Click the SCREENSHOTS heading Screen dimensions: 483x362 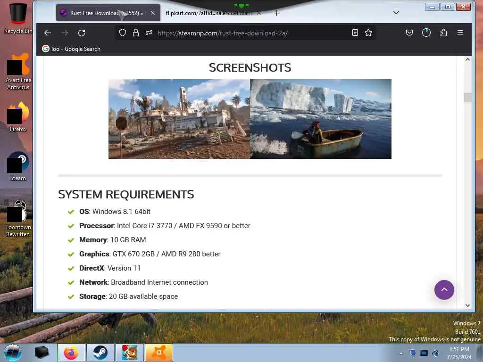(x=250, y=67)
